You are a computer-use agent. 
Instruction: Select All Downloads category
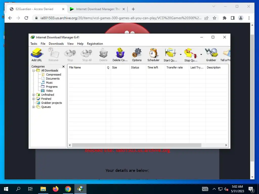pyautogui.click(x=50, y=71)
